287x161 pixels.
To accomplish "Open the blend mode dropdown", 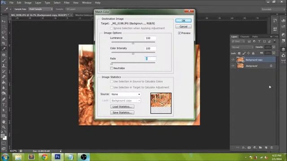I will (242, 47).
